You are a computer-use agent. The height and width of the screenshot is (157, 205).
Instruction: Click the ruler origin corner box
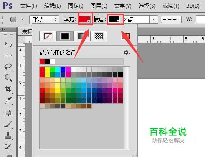(21, 39)
